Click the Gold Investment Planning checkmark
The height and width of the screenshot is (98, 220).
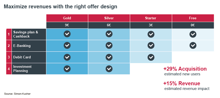coord(67,69)
